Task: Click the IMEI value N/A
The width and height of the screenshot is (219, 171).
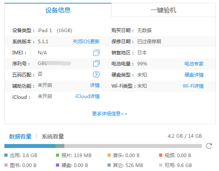Action: [x=42, y=53]
